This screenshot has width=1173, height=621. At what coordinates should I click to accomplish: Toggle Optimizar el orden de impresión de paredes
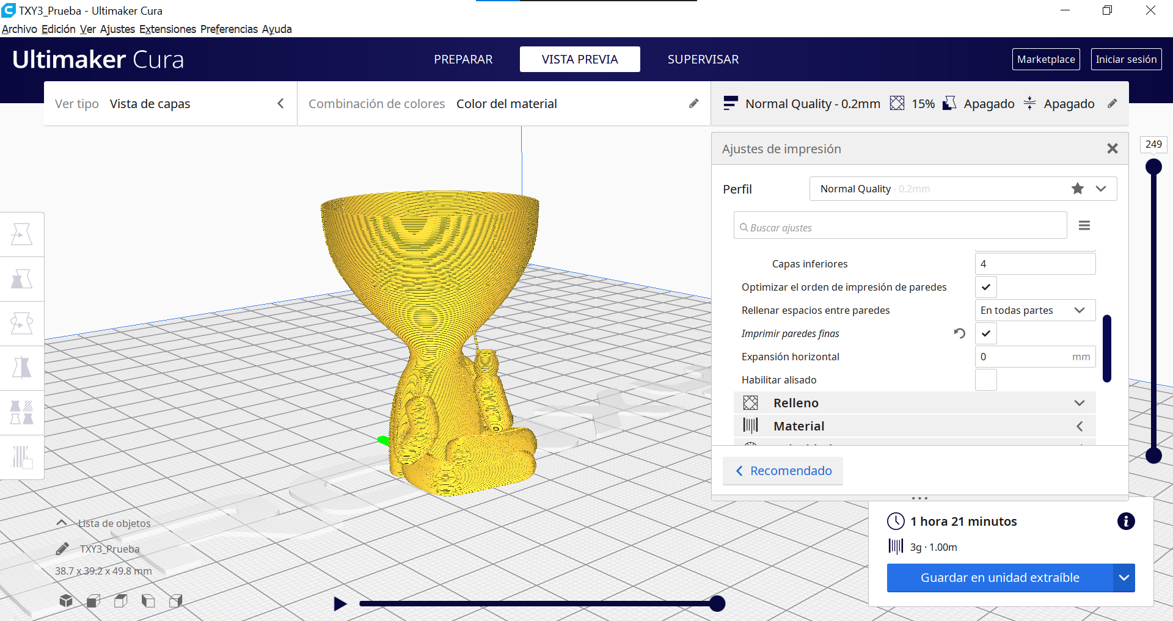tap(986, 287)
